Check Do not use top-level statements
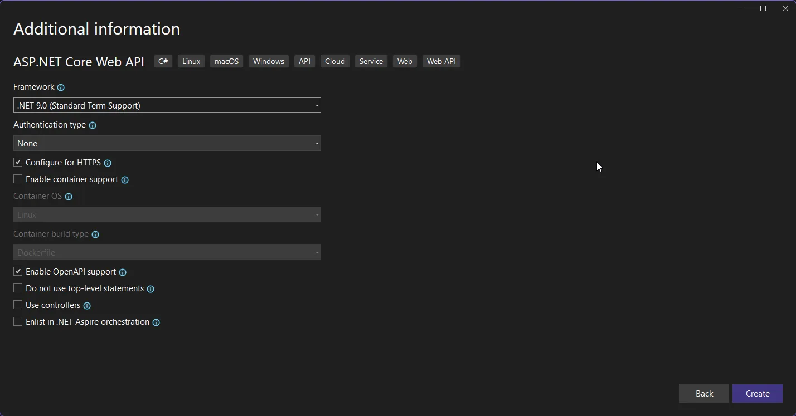This screenshot has height=416, width=796. (17, 288)
